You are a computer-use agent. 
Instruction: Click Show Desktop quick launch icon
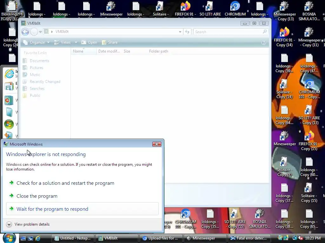(x=23, y=238)
